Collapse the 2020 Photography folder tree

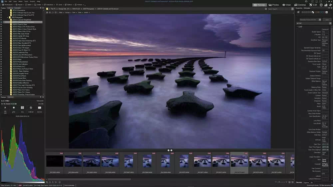tap(8, 17)
